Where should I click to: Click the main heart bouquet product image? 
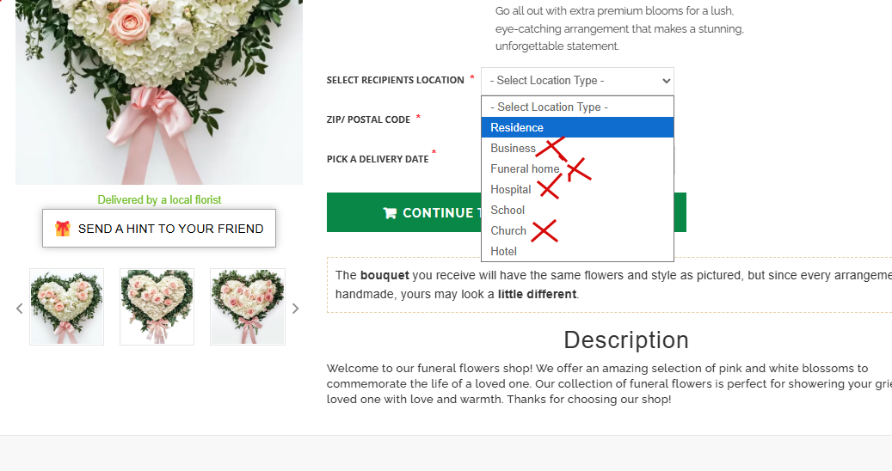[159, 92]
